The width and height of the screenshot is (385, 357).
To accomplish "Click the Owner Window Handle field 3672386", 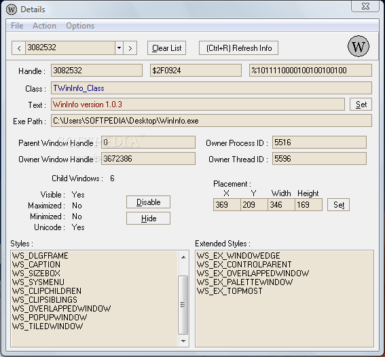I will 148,159.
